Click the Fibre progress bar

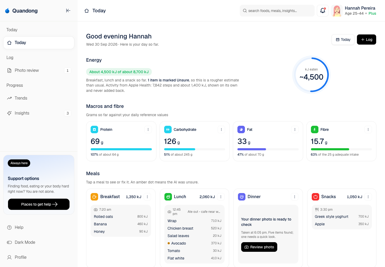341,149
